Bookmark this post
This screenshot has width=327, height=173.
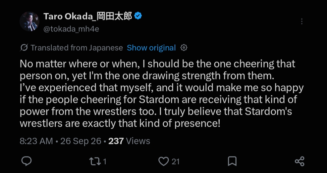(232, 161)
